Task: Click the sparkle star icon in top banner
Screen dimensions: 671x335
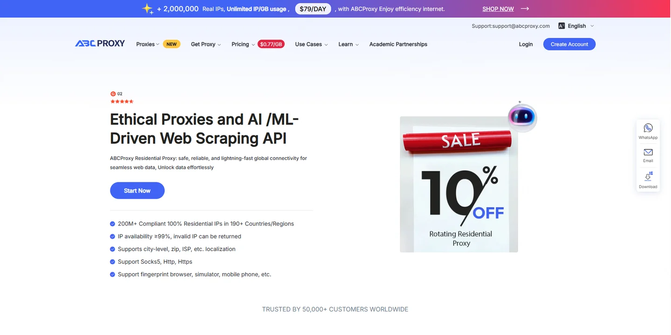Action: (x=148, y=9)
